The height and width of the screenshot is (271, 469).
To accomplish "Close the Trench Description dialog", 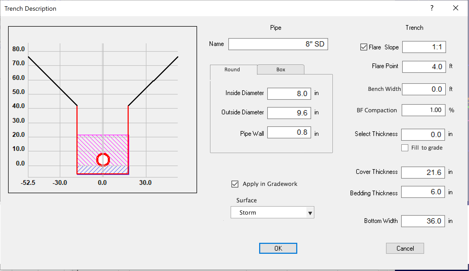I will pyautogui.click(x=455, y=8).
